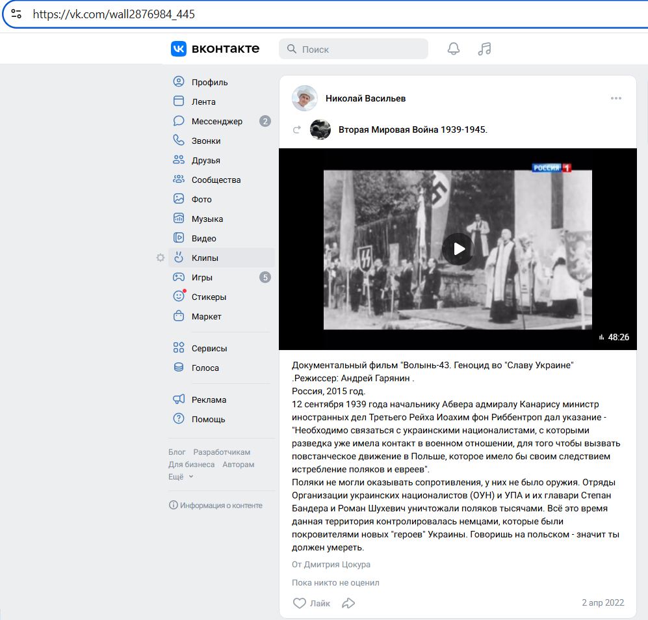648x620 pixels.
Task: Click the Разработчикам footer link
Action: pyautogui.click(x=222, y=452)
